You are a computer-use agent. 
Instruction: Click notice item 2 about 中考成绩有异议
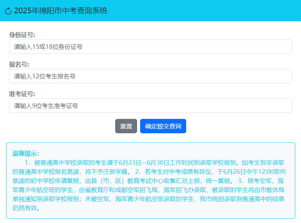pos(178,172)
